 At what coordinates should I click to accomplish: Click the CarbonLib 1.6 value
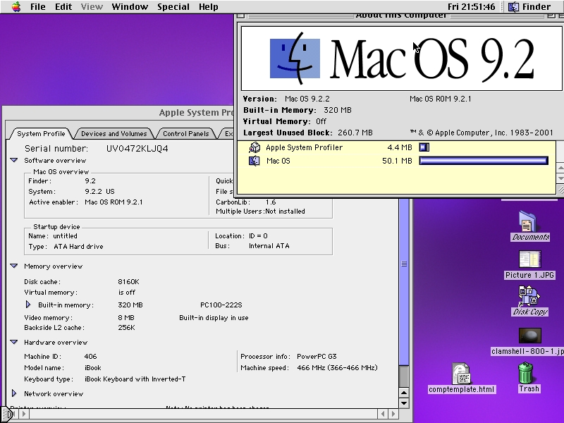pyautogui.click(x=271, y=202)
